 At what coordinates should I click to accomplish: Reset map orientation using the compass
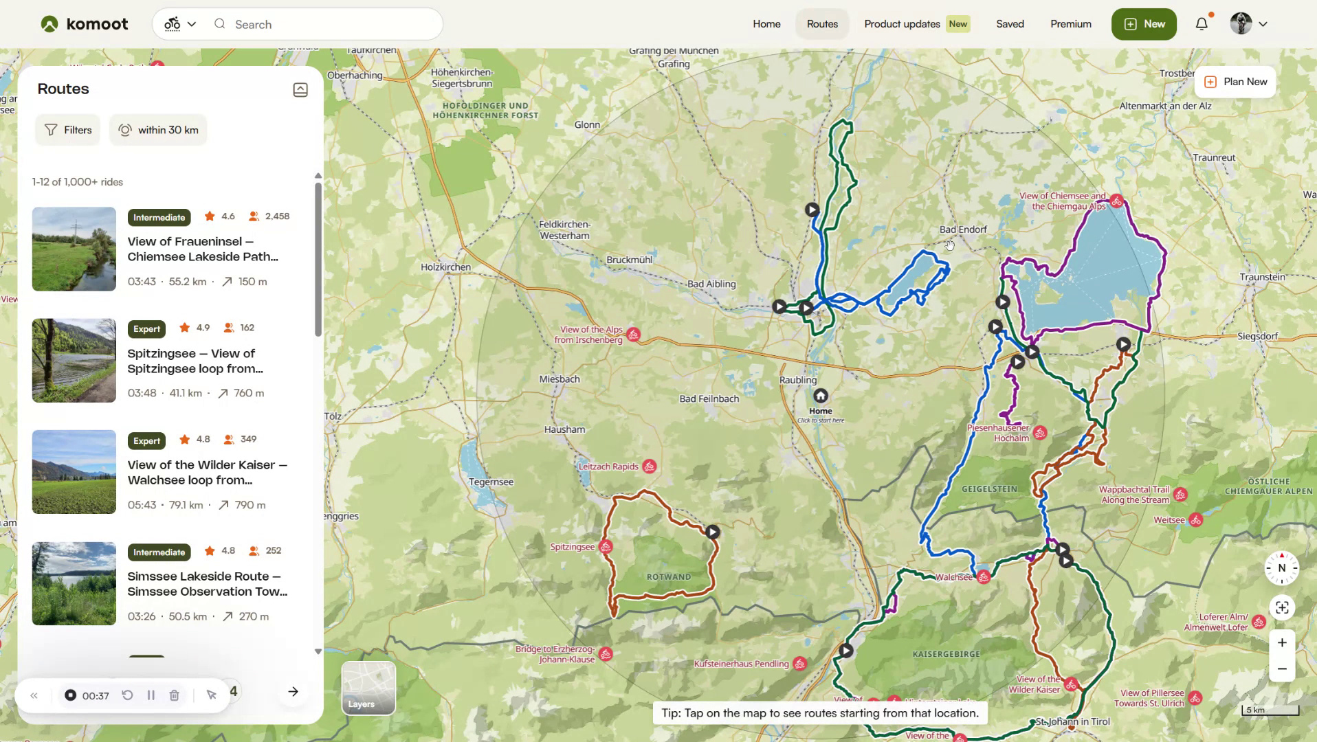[1281, 568]
